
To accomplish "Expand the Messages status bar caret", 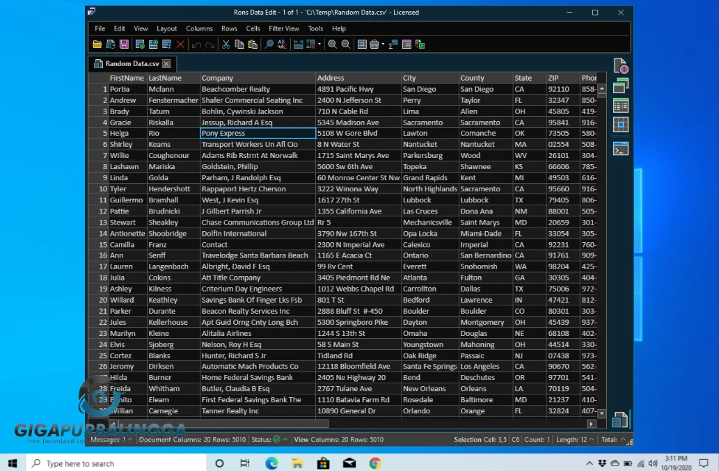I will coord(130,440).
